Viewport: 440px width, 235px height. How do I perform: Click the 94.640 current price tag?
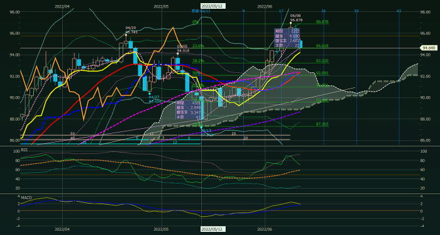429,48
